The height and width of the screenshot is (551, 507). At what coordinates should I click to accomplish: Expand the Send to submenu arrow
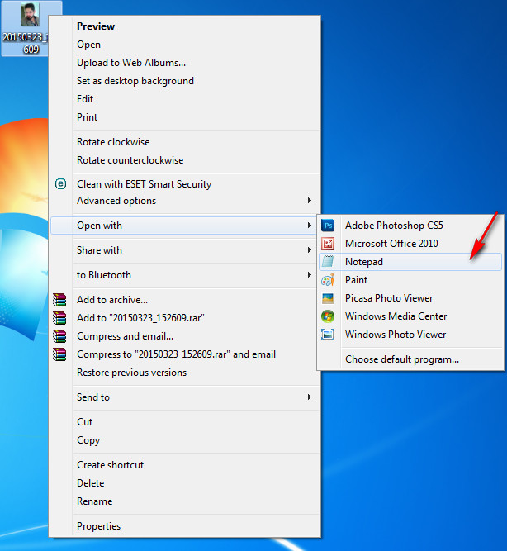(309, 397)
